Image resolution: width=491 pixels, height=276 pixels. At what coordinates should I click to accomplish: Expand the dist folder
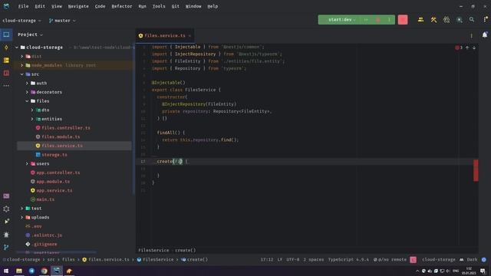(x=22, y=56)
